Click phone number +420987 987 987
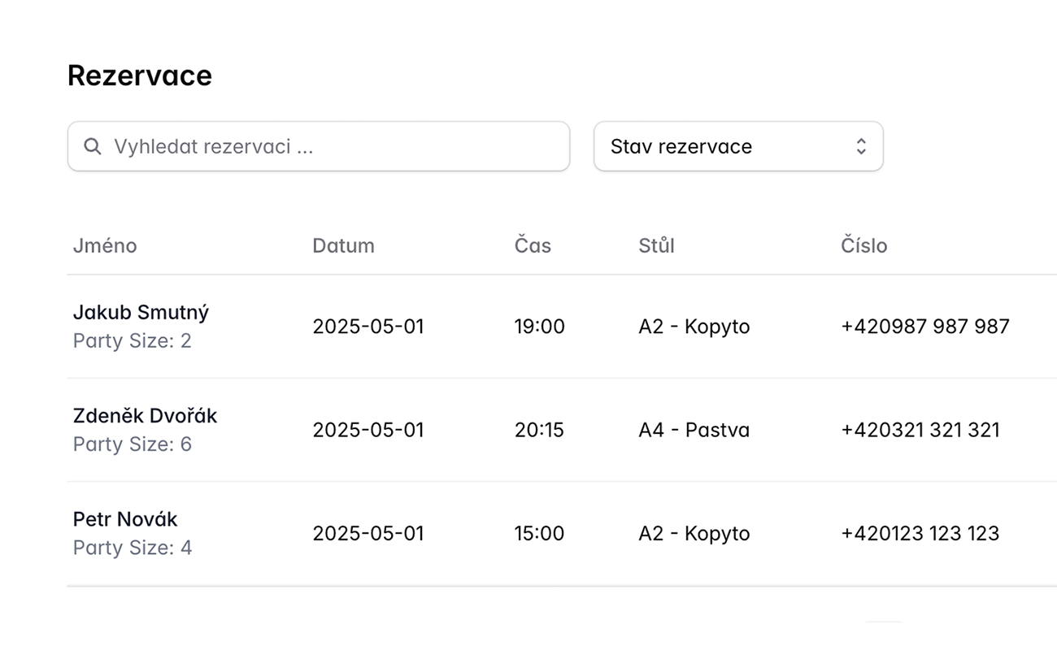This screenshot has height=650, width=1057. click(x=924, y=327)
